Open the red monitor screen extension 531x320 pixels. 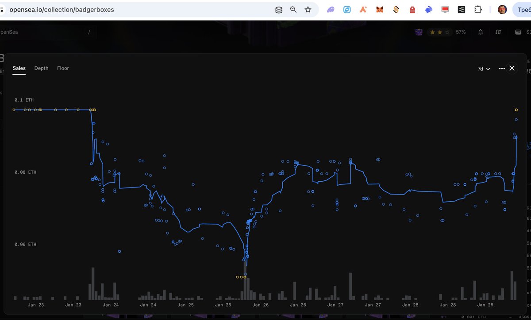tap(445, 9)
